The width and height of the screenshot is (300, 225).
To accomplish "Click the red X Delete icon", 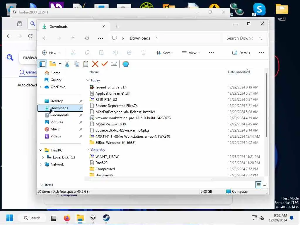I will [x=95, y=64].
